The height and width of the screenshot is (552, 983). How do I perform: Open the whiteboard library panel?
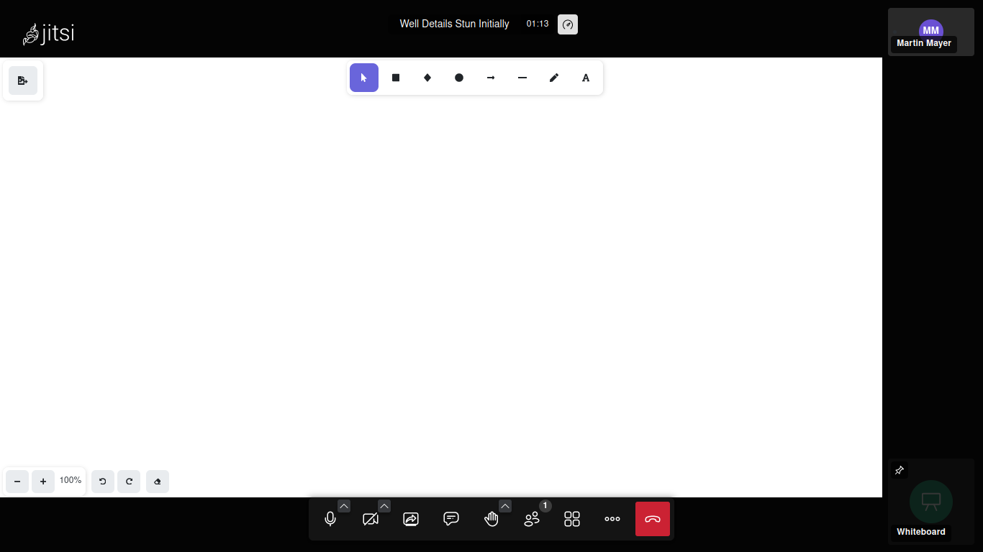(x=22, y=80)
